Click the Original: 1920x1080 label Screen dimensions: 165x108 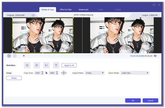pyautogui.click(x=16, y=15)
